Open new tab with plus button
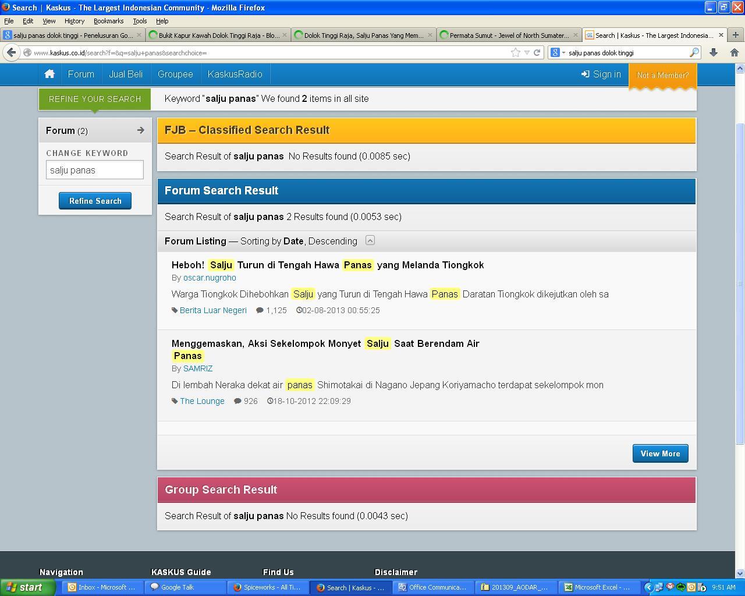745x596 pixels. [735, 35]
